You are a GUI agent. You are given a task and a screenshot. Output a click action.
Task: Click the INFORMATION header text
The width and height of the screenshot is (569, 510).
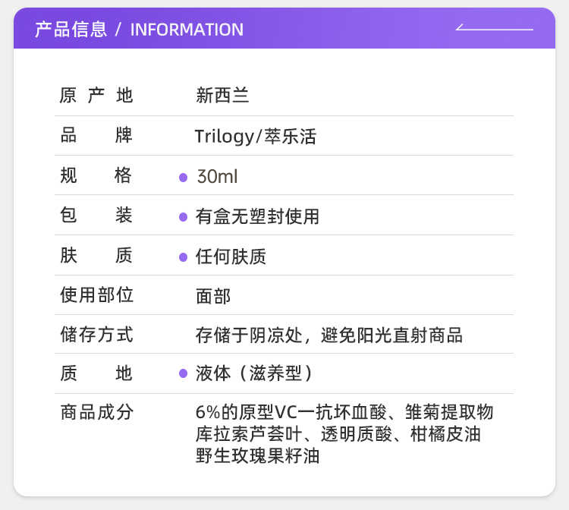click(187, 30)
